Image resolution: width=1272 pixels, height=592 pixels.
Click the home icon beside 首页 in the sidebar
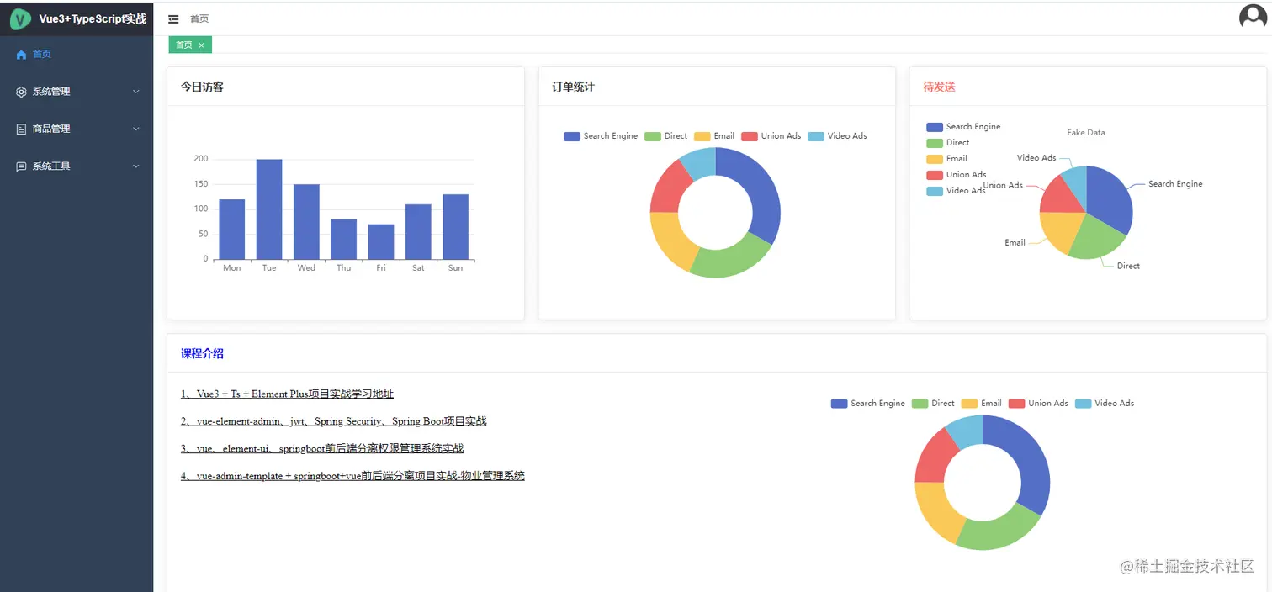[x=22, y=55]
